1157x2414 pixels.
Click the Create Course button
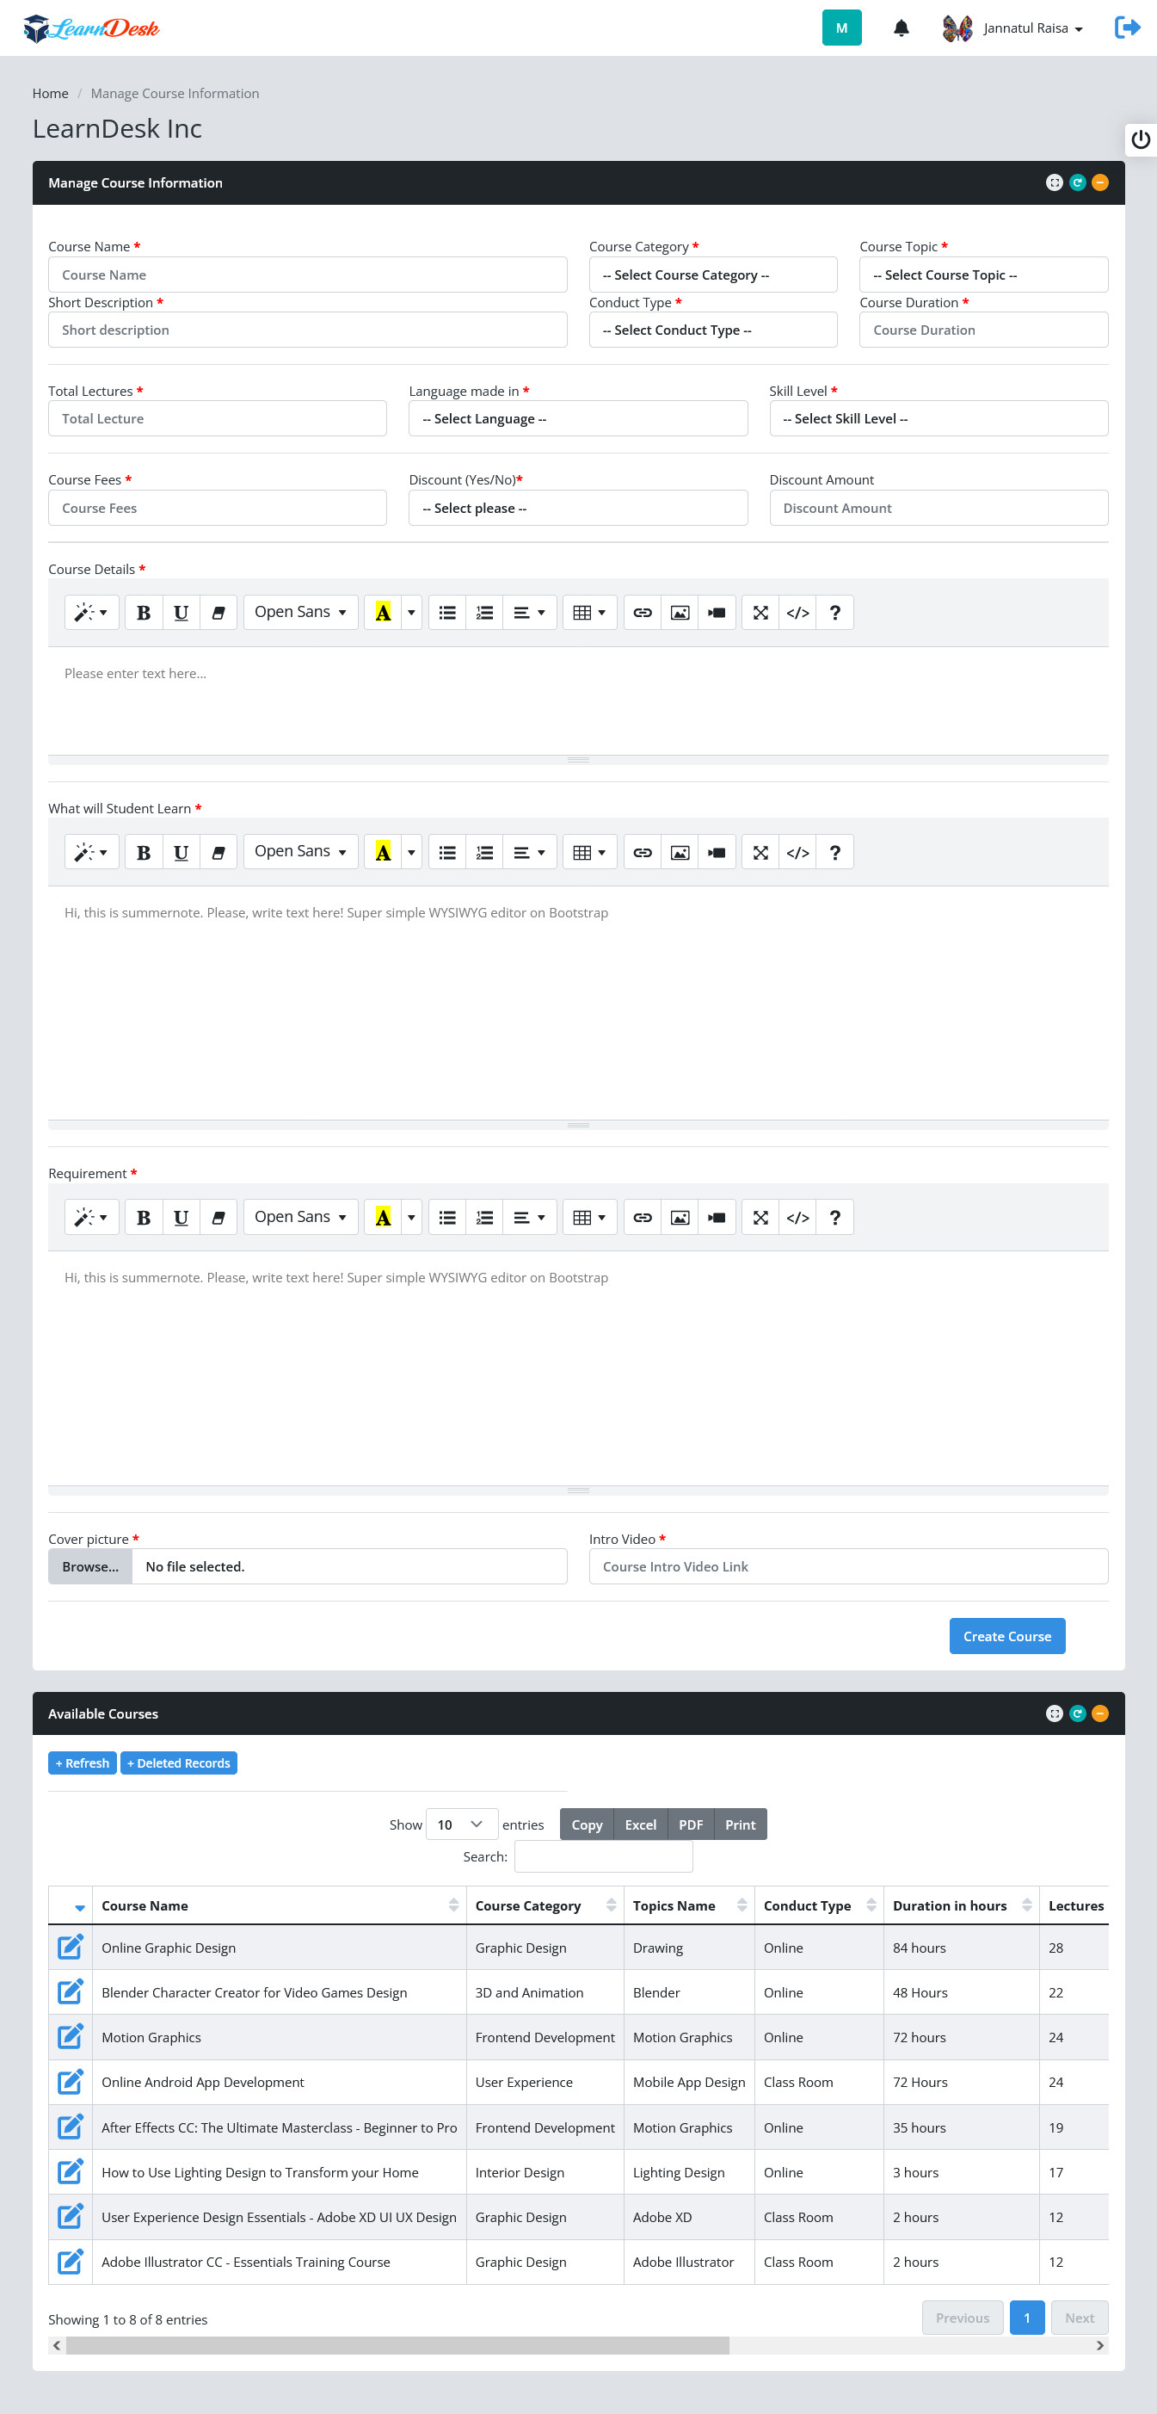point(1007,1636)
